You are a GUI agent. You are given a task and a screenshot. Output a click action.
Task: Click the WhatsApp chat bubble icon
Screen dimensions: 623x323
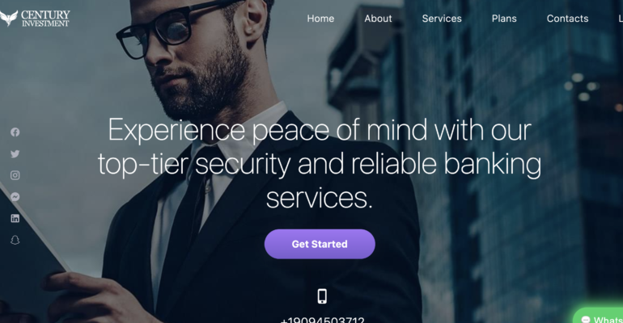(x=586, y=320)
